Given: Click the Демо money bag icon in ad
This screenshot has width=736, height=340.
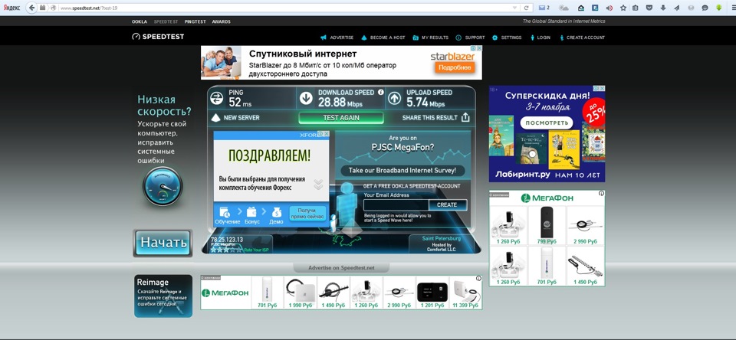Looking at the screenshot, I should coord(277,212).
